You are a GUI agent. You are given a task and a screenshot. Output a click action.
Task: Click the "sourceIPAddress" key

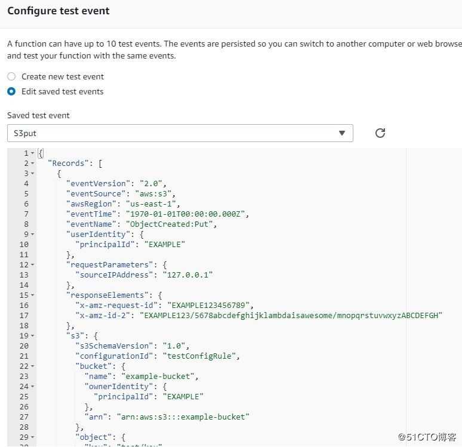(x=114, y=275)
